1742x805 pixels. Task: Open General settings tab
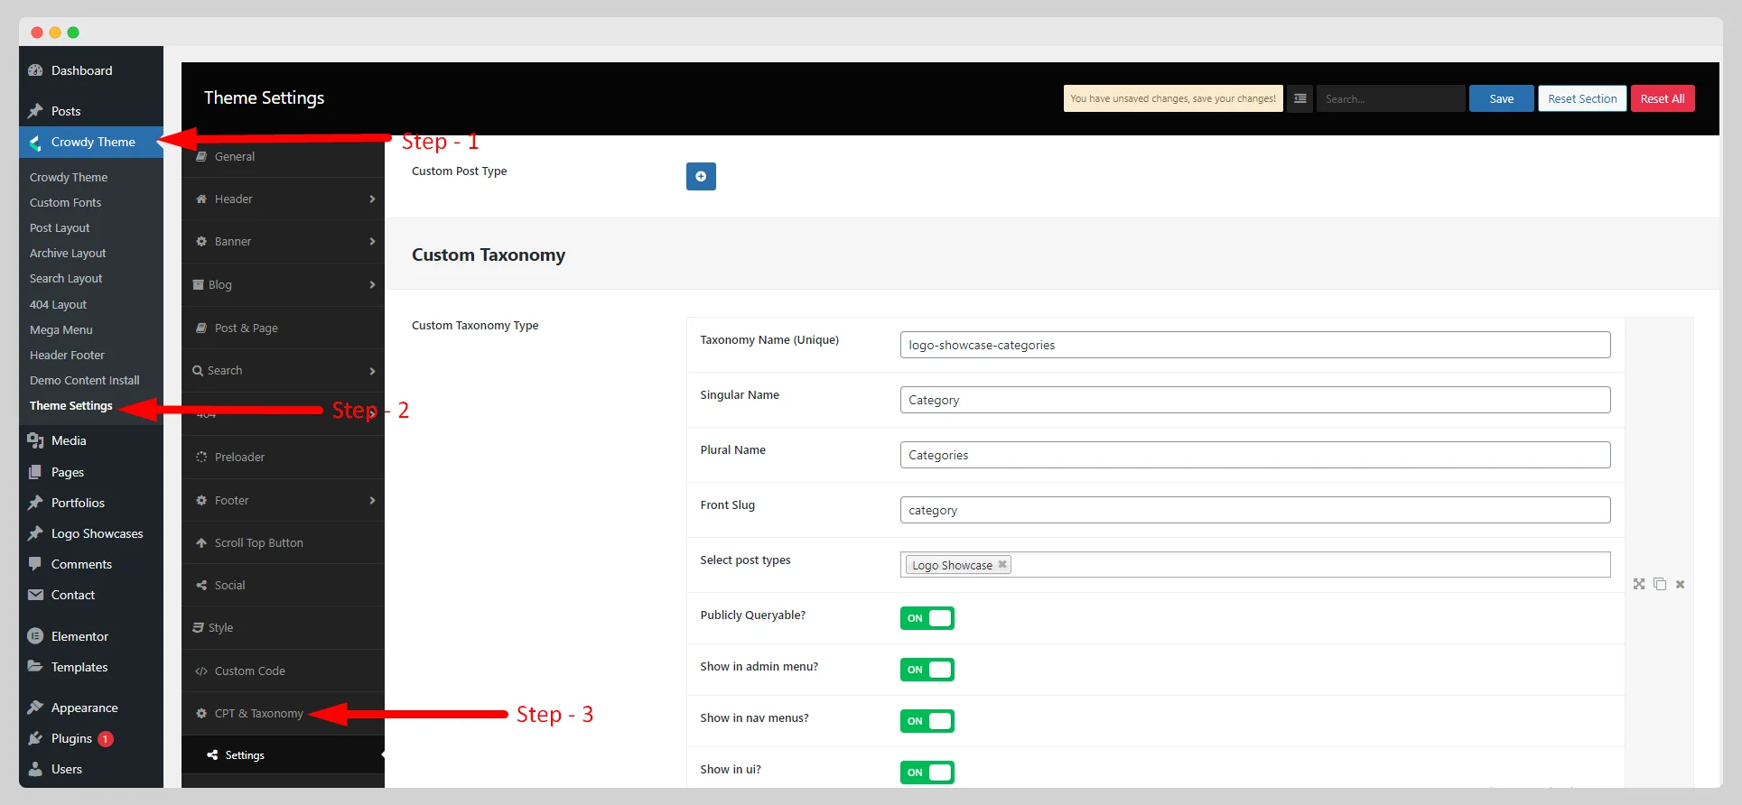pyautogui.click(x=283, y=157)
